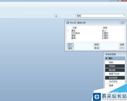Click the 定义 button in the dialog

70,45
